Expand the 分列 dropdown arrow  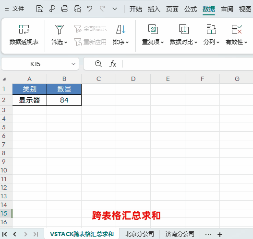pos(218,42)
